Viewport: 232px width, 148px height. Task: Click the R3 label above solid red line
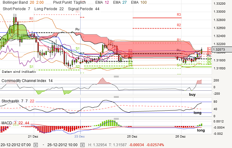(x=179, y=14)
